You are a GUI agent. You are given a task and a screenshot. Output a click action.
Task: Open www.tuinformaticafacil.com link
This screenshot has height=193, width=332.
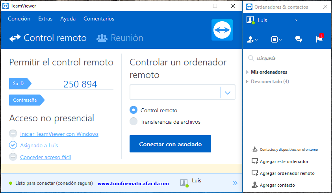[133, 184]
